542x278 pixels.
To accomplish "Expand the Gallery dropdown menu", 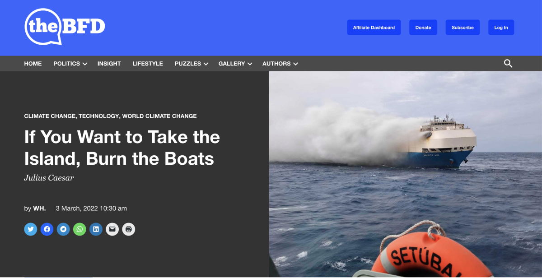I will click(x=235, y=64).
